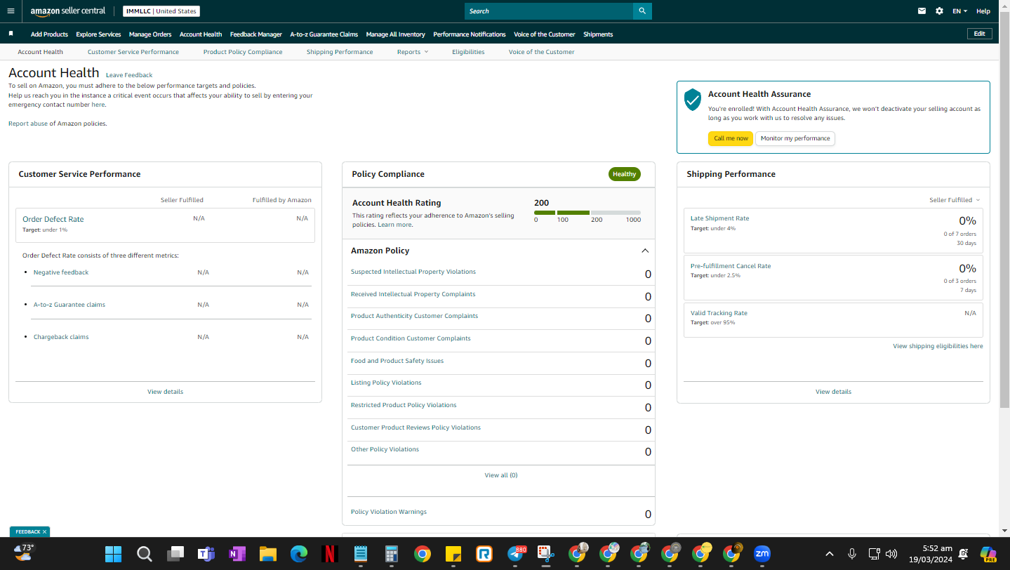Open Listing Policy Violations
The image size is (1010, 570).
[386, 383]
